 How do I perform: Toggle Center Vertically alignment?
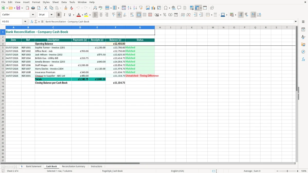pyautogui.click(x=119, y=15)
